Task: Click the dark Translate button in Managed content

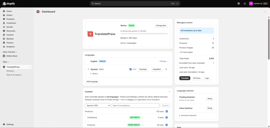Action: [185, 78]
